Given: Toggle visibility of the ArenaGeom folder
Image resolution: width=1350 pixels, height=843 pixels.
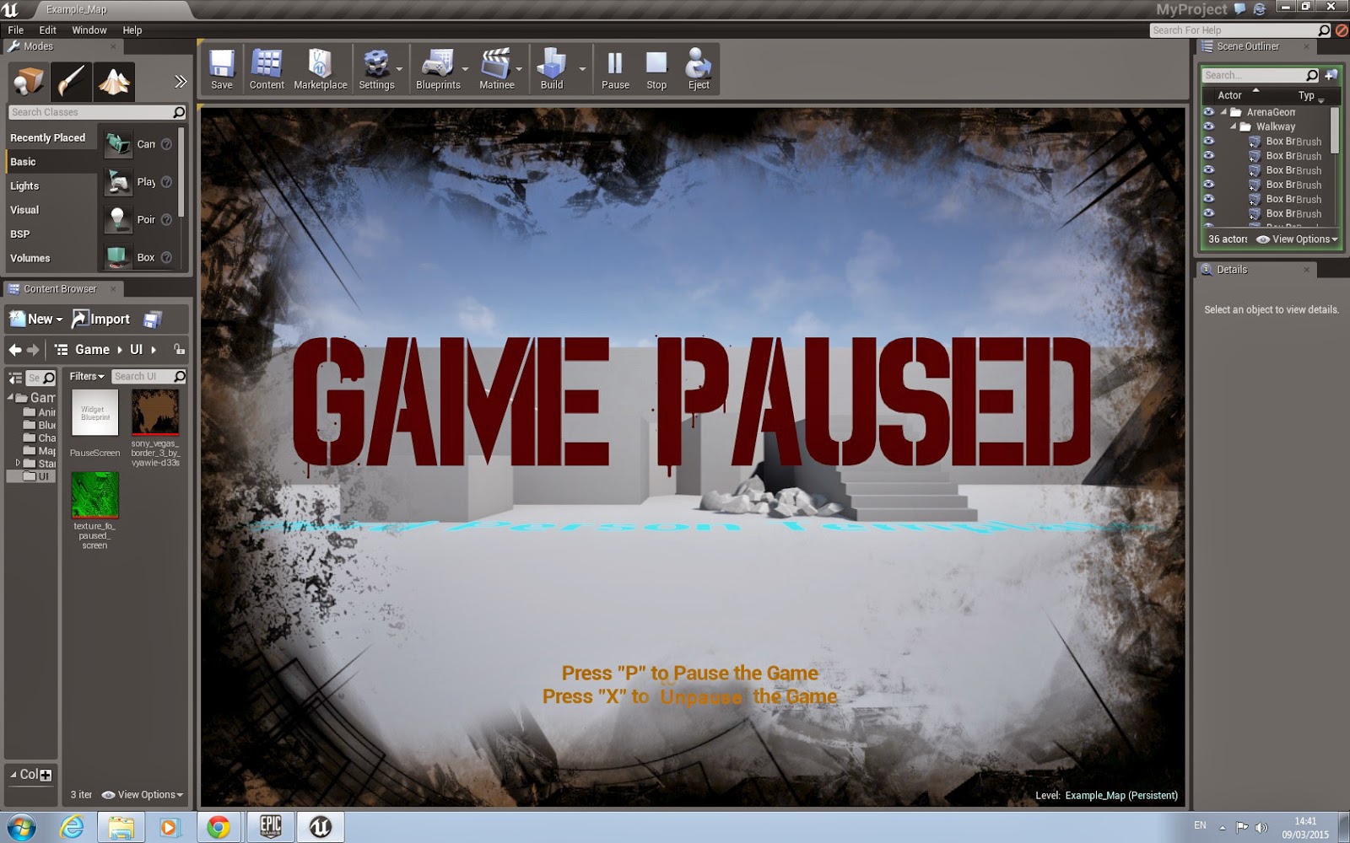Looking at the screenshot, I should [1209, 110].
